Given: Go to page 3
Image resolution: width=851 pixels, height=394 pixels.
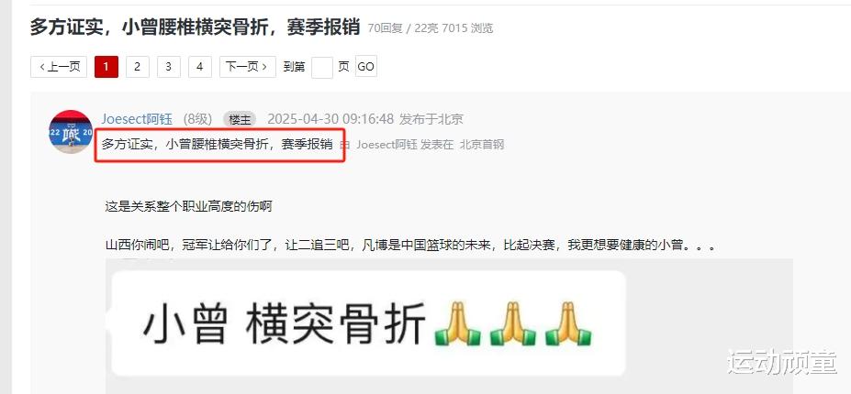Looking at the screenshot, I should (x=169, y=67).
